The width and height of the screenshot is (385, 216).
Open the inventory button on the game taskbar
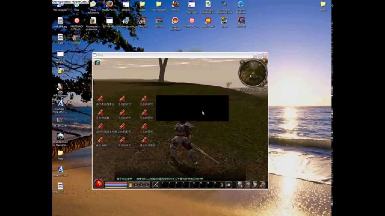pyautogui.click(x=247, y=185)
